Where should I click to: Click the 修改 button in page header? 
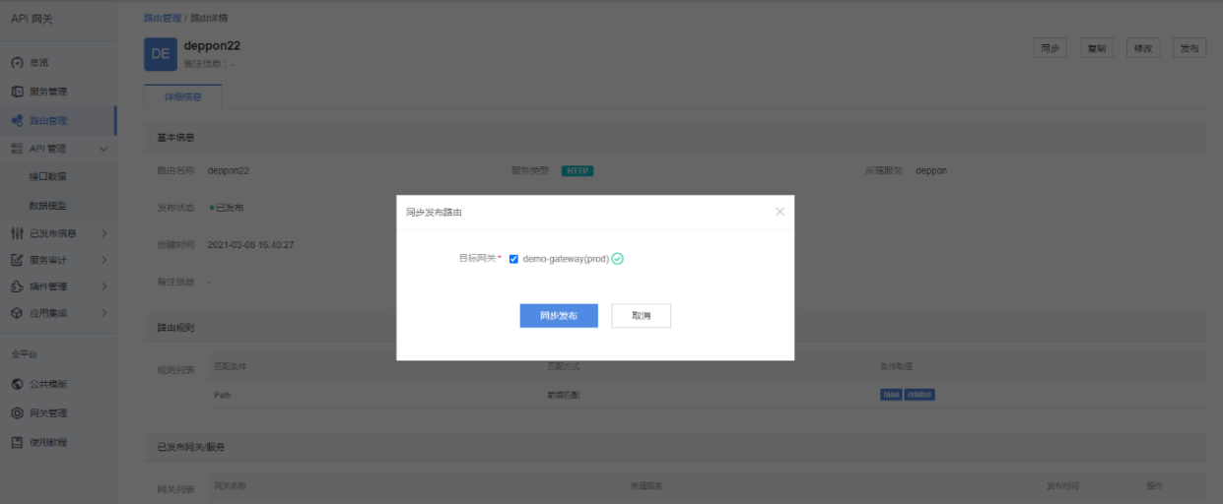1142,48
